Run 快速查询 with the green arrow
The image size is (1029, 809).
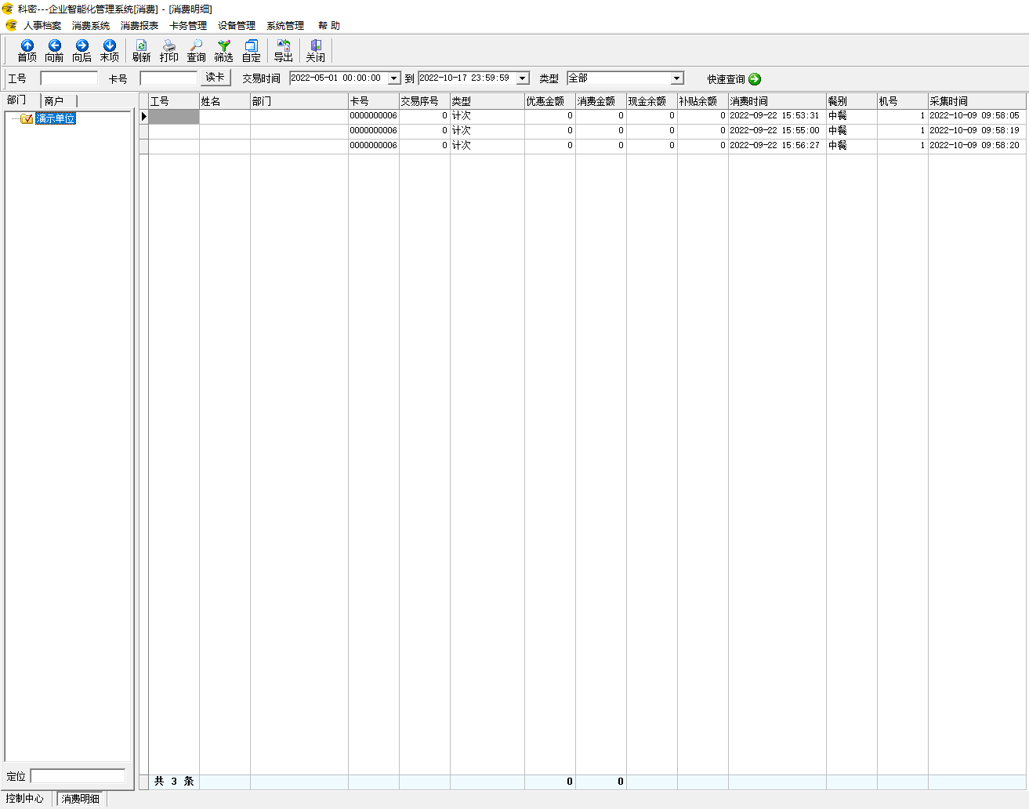pos(755,79)
